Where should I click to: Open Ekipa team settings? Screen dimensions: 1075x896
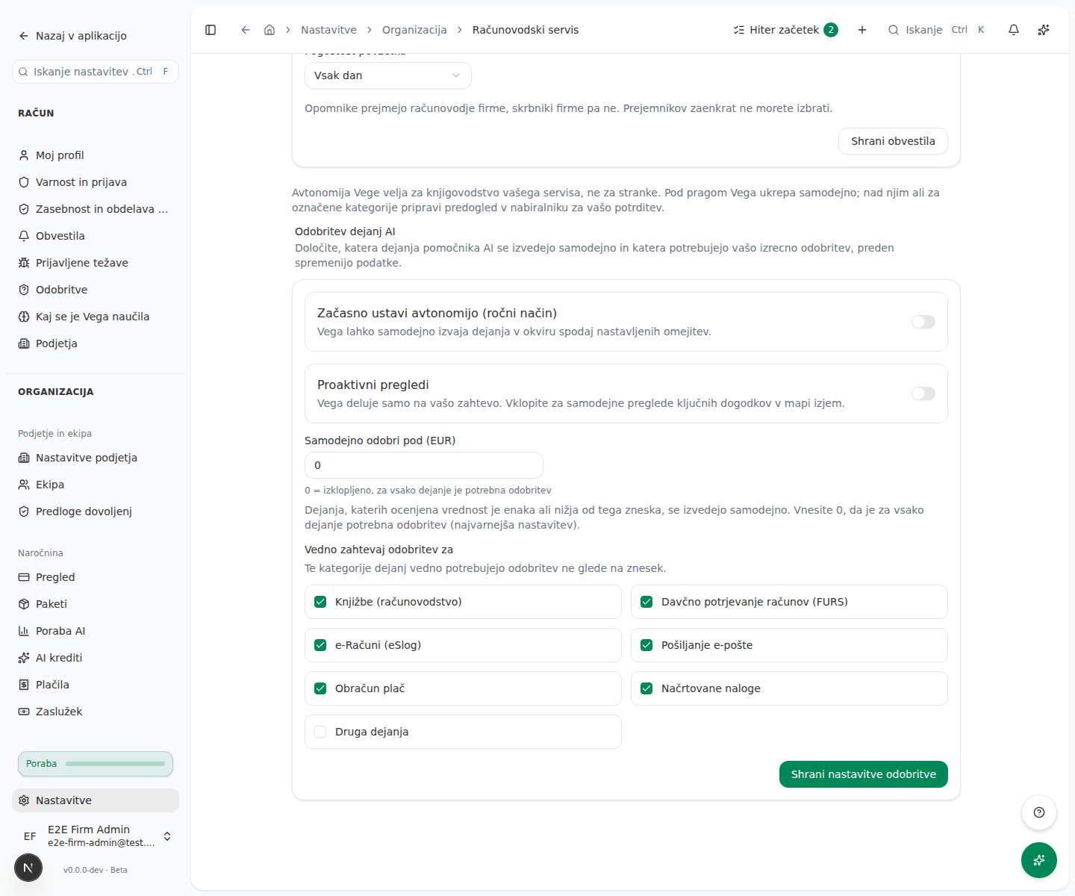[96, 485]
